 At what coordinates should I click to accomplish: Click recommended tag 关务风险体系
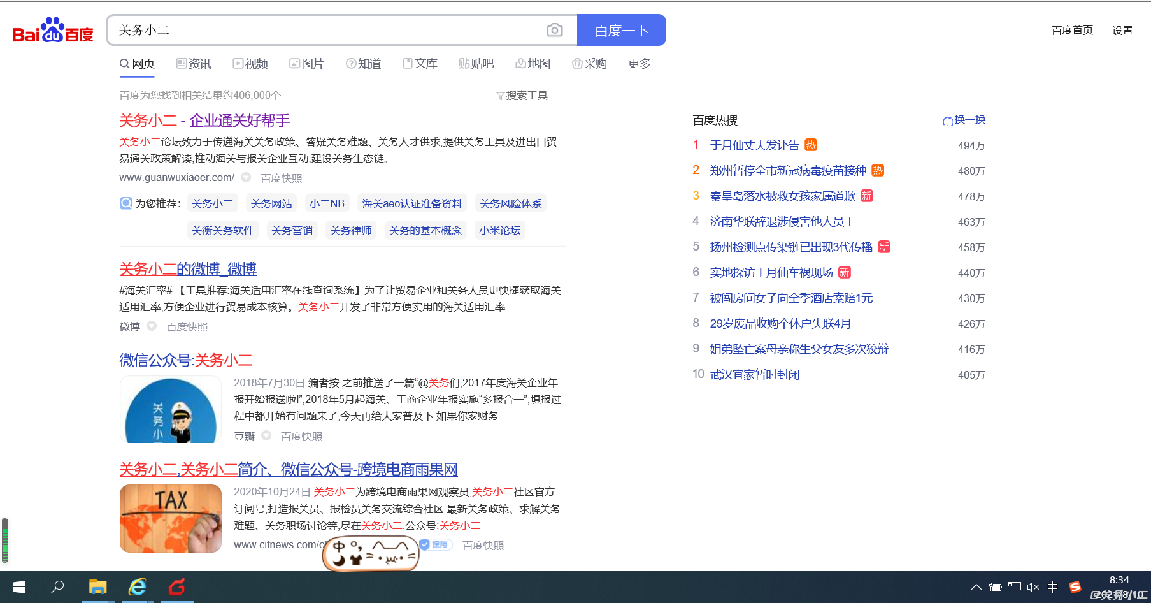click(x=511, y=203)
